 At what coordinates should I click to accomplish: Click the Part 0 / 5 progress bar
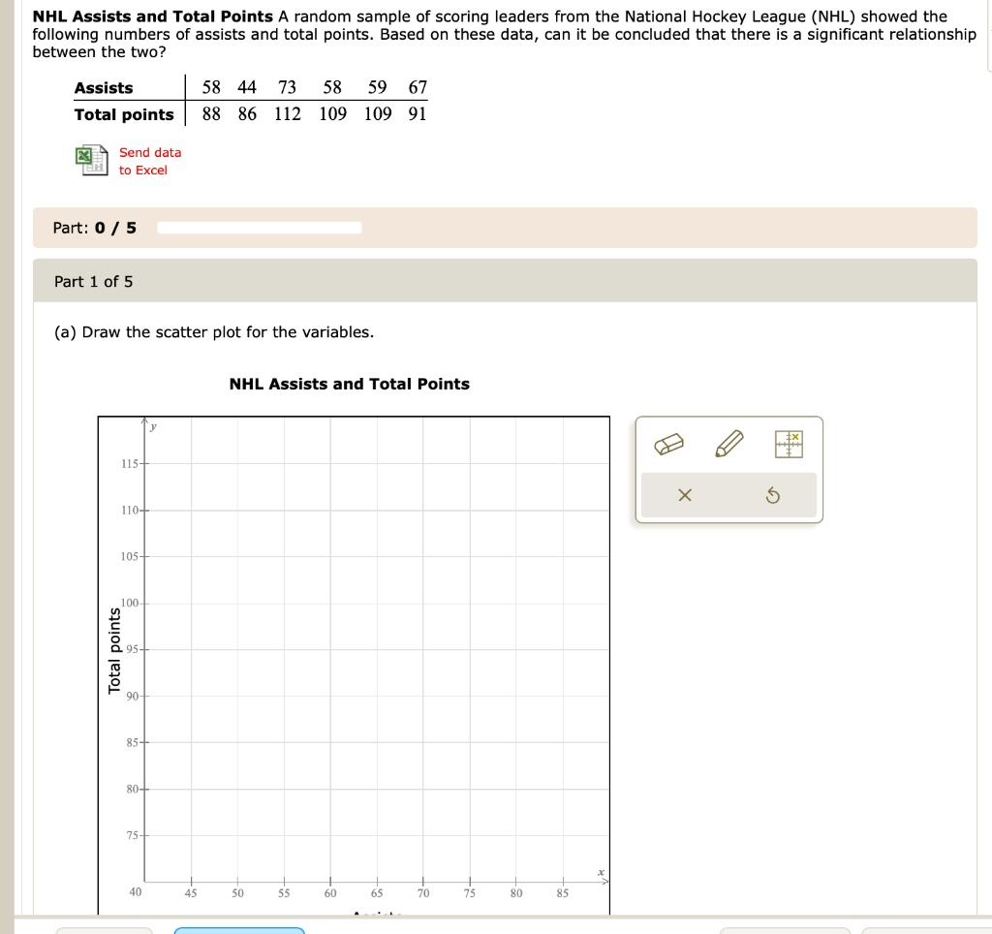pyautogui.click(x=259, y=228)
